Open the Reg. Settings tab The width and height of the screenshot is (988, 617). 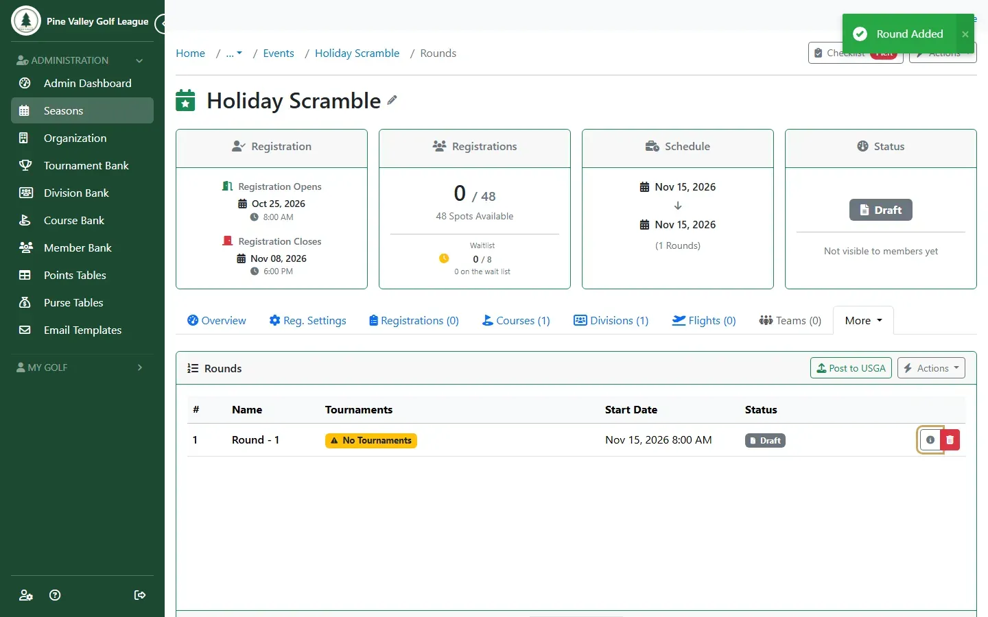click(x=307, y=320)
